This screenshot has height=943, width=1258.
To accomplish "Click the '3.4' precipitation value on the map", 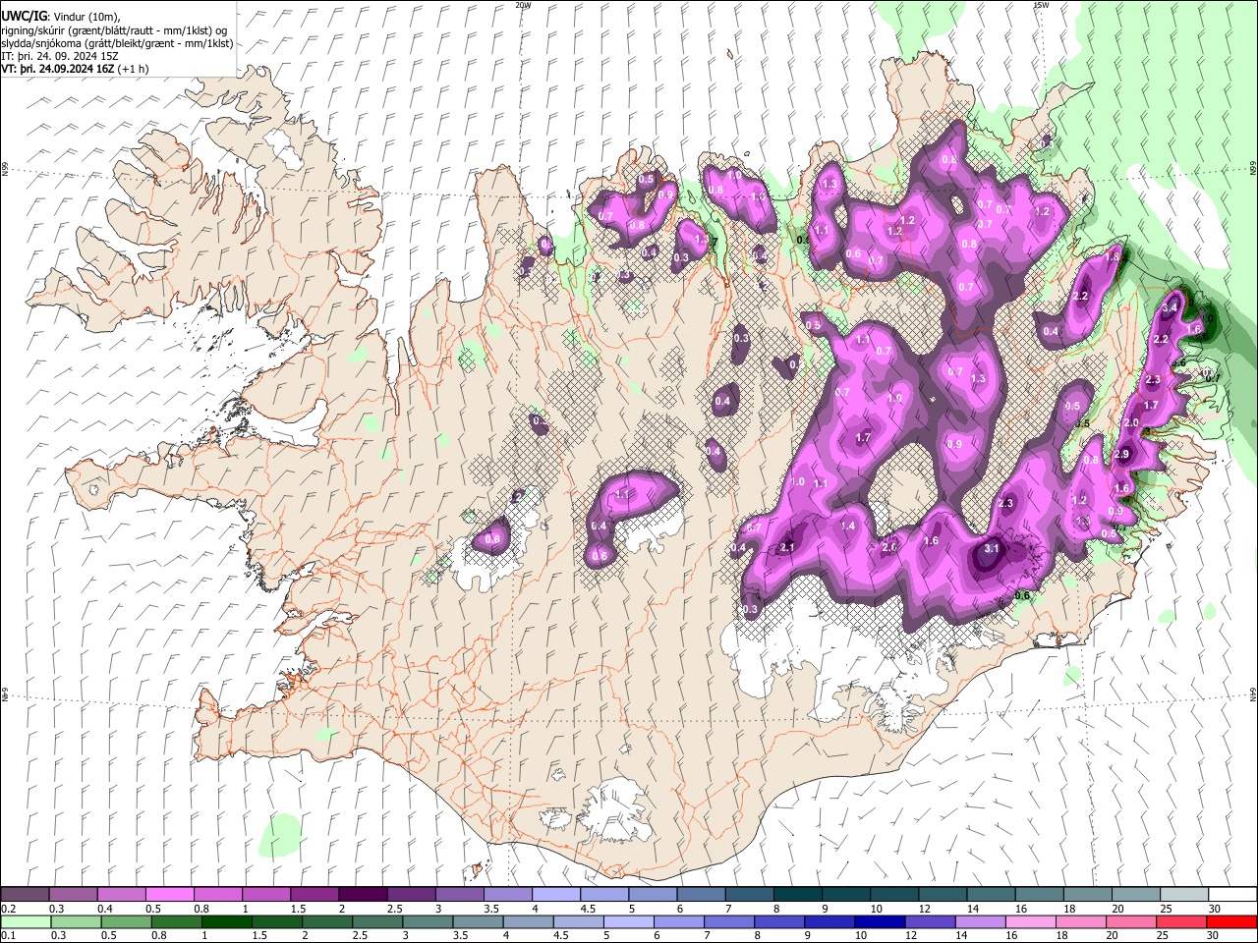I will (1170, 307).
